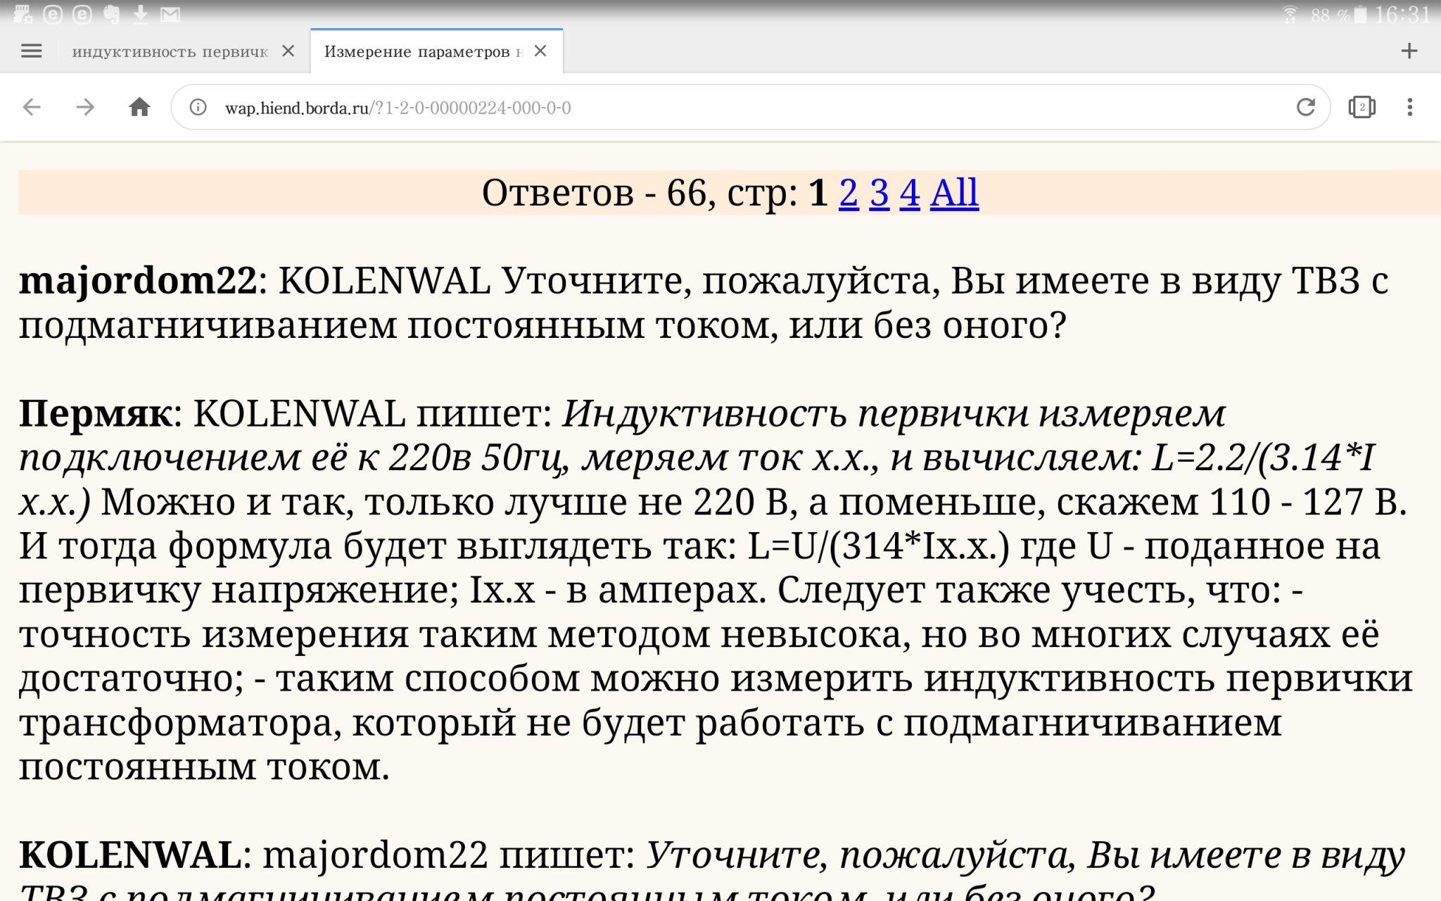Viewport: 1441px width, 901px height.
Task: Go forward to next page
Action: point(85,107)
